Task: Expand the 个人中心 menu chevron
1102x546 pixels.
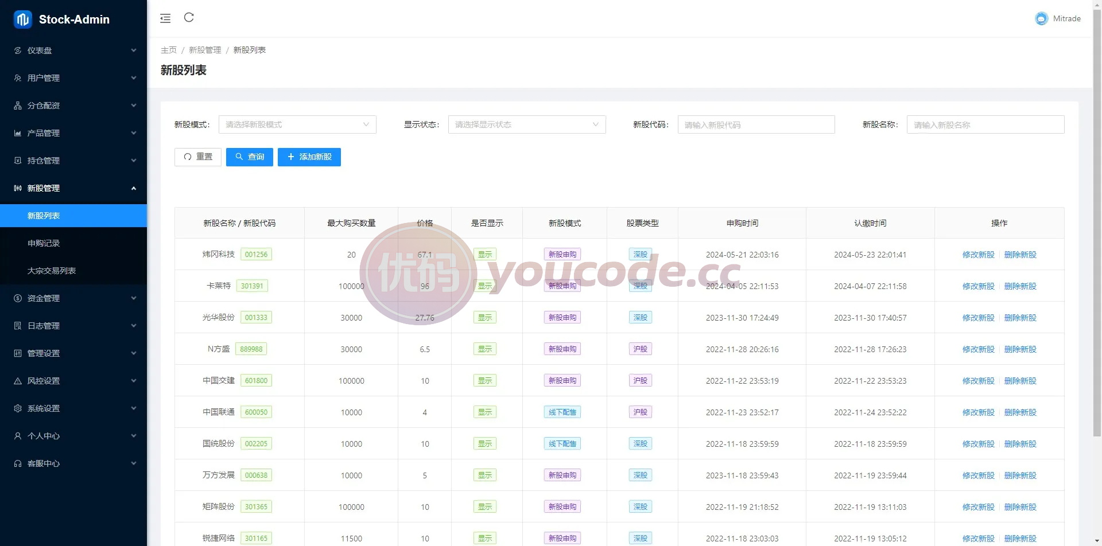Action: pos(134,436)
